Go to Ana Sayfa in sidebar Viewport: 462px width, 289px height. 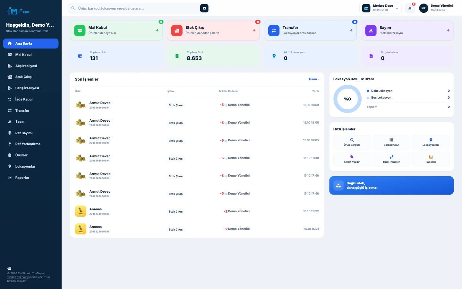pos(31,43)
